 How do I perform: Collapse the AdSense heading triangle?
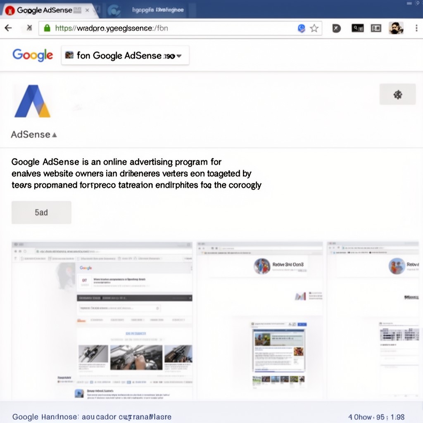(55, 135)
